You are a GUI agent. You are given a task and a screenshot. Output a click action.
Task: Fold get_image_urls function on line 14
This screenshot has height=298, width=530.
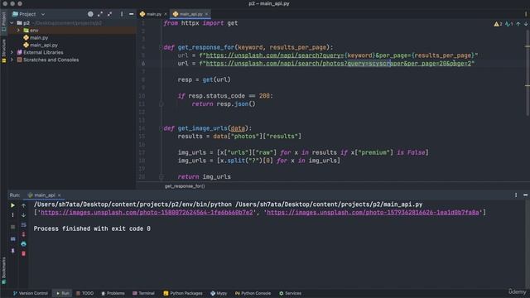[161, 128]
